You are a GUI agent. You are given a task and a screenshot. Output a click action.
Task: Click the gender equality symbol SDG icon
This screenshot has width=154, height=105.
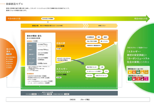[x=138, y=79]
